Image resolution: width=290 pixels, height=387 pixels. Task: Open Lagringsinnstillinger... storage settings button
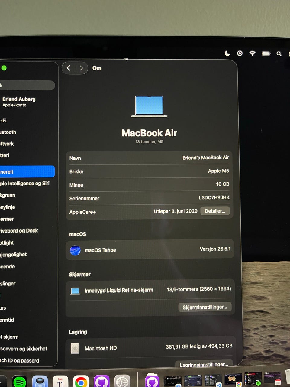tap(204, 364)
